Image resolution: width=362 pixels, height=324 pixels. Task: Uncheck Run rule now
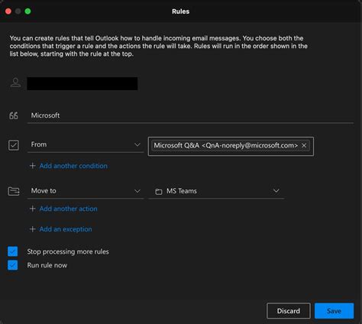[x=12, y=265]
